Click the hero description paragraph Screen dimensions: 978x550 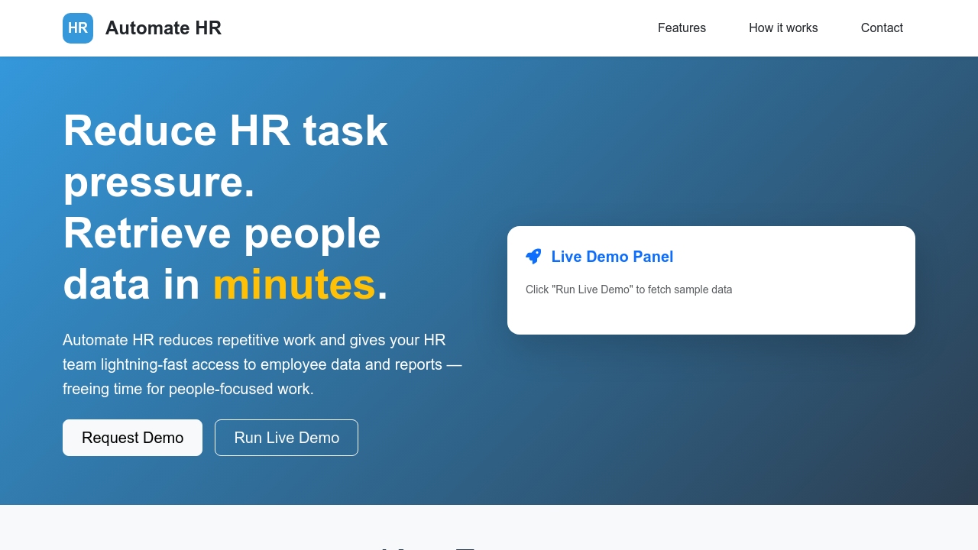pos(262,364)
